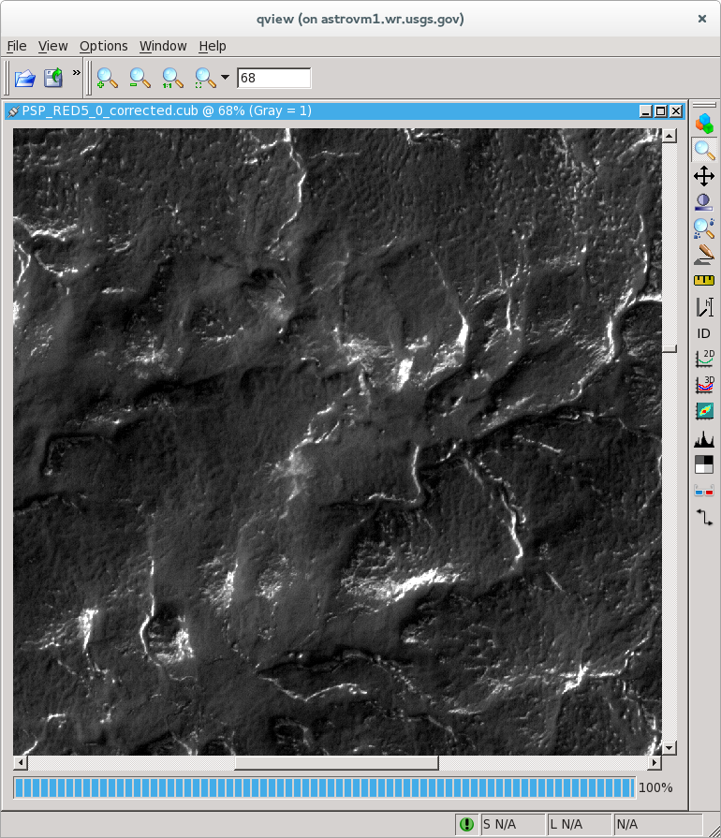
Task: Select the Band Selection colored cubes tool
Action: [703, 123]
